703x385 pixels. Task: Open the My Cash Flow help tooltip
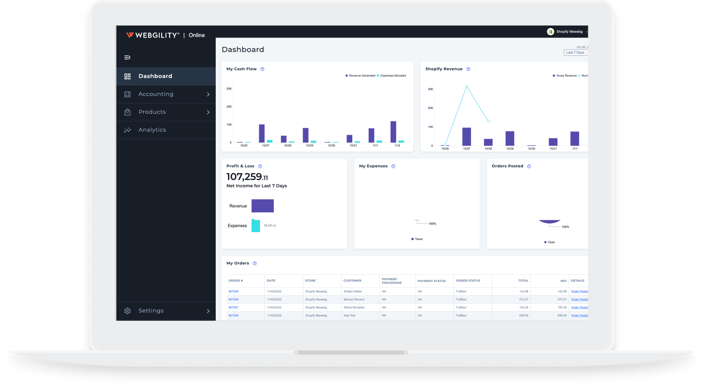[262, 69]
